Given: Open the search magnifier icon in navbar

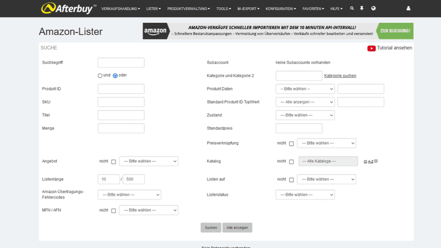Looking at the screenshot, I should [352, 9].
